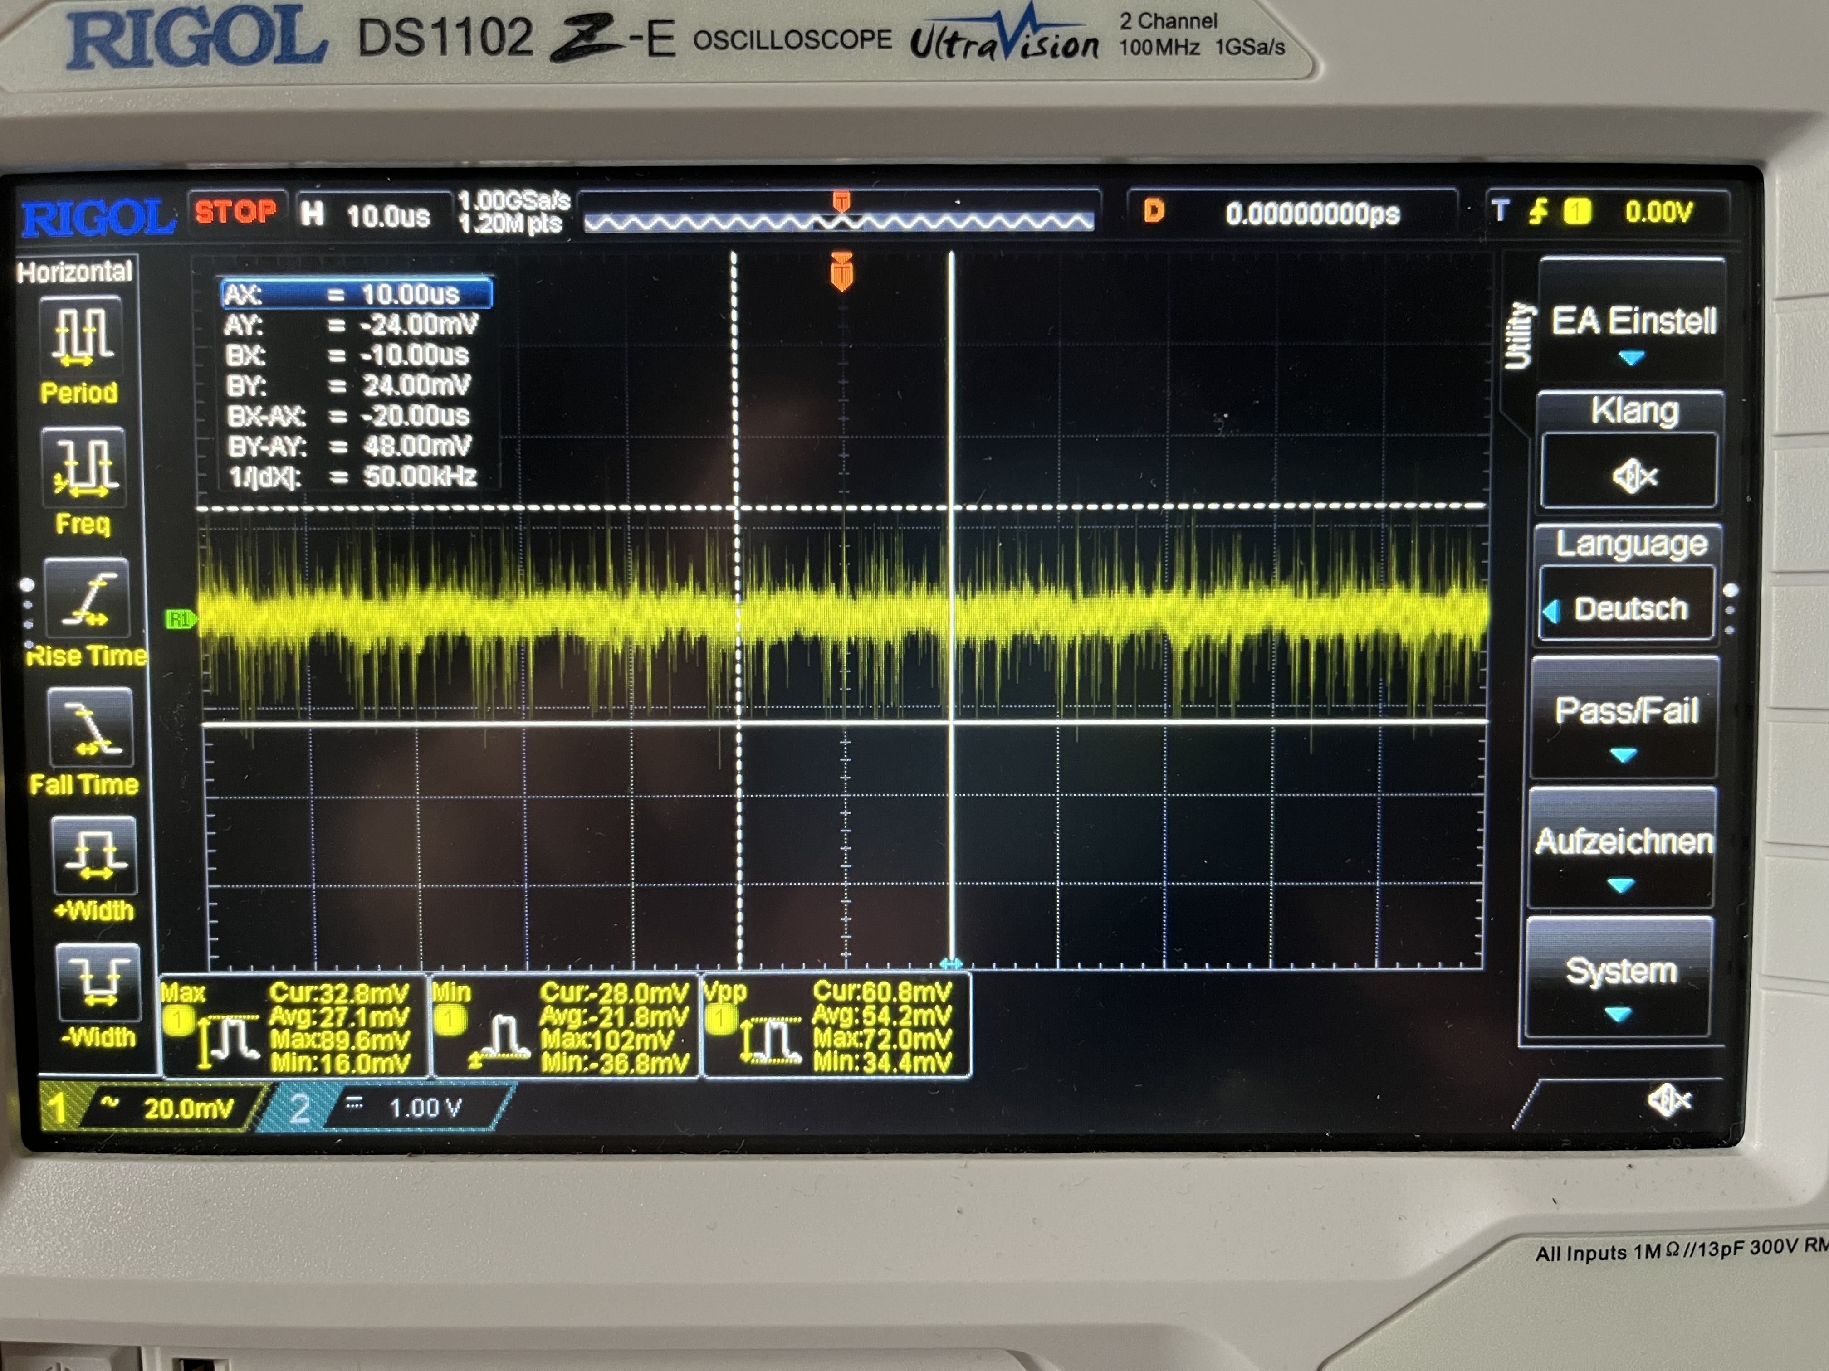Select the Fall Time measurement icon
This screenshot has width=1829, height=1371.
point(90,728)
